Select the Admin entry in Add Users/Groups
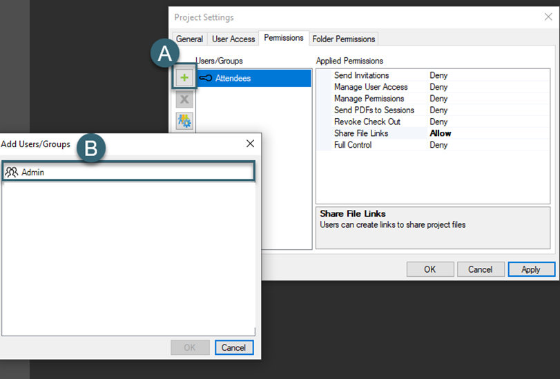560x379 pixels. [x=32, y=172]
